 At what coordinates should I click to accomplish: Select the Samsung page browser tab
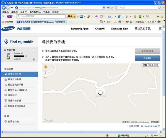click(41, 22)
